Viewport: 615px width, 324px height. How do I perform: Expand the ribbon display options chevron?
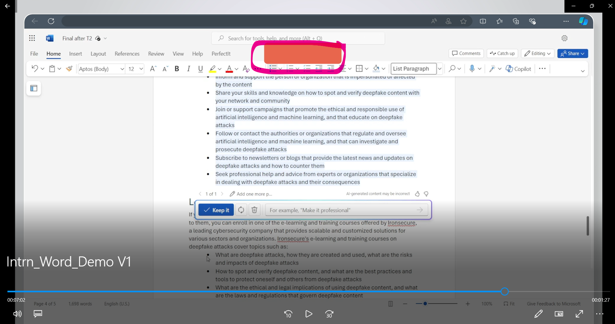[x=583, y=71]
